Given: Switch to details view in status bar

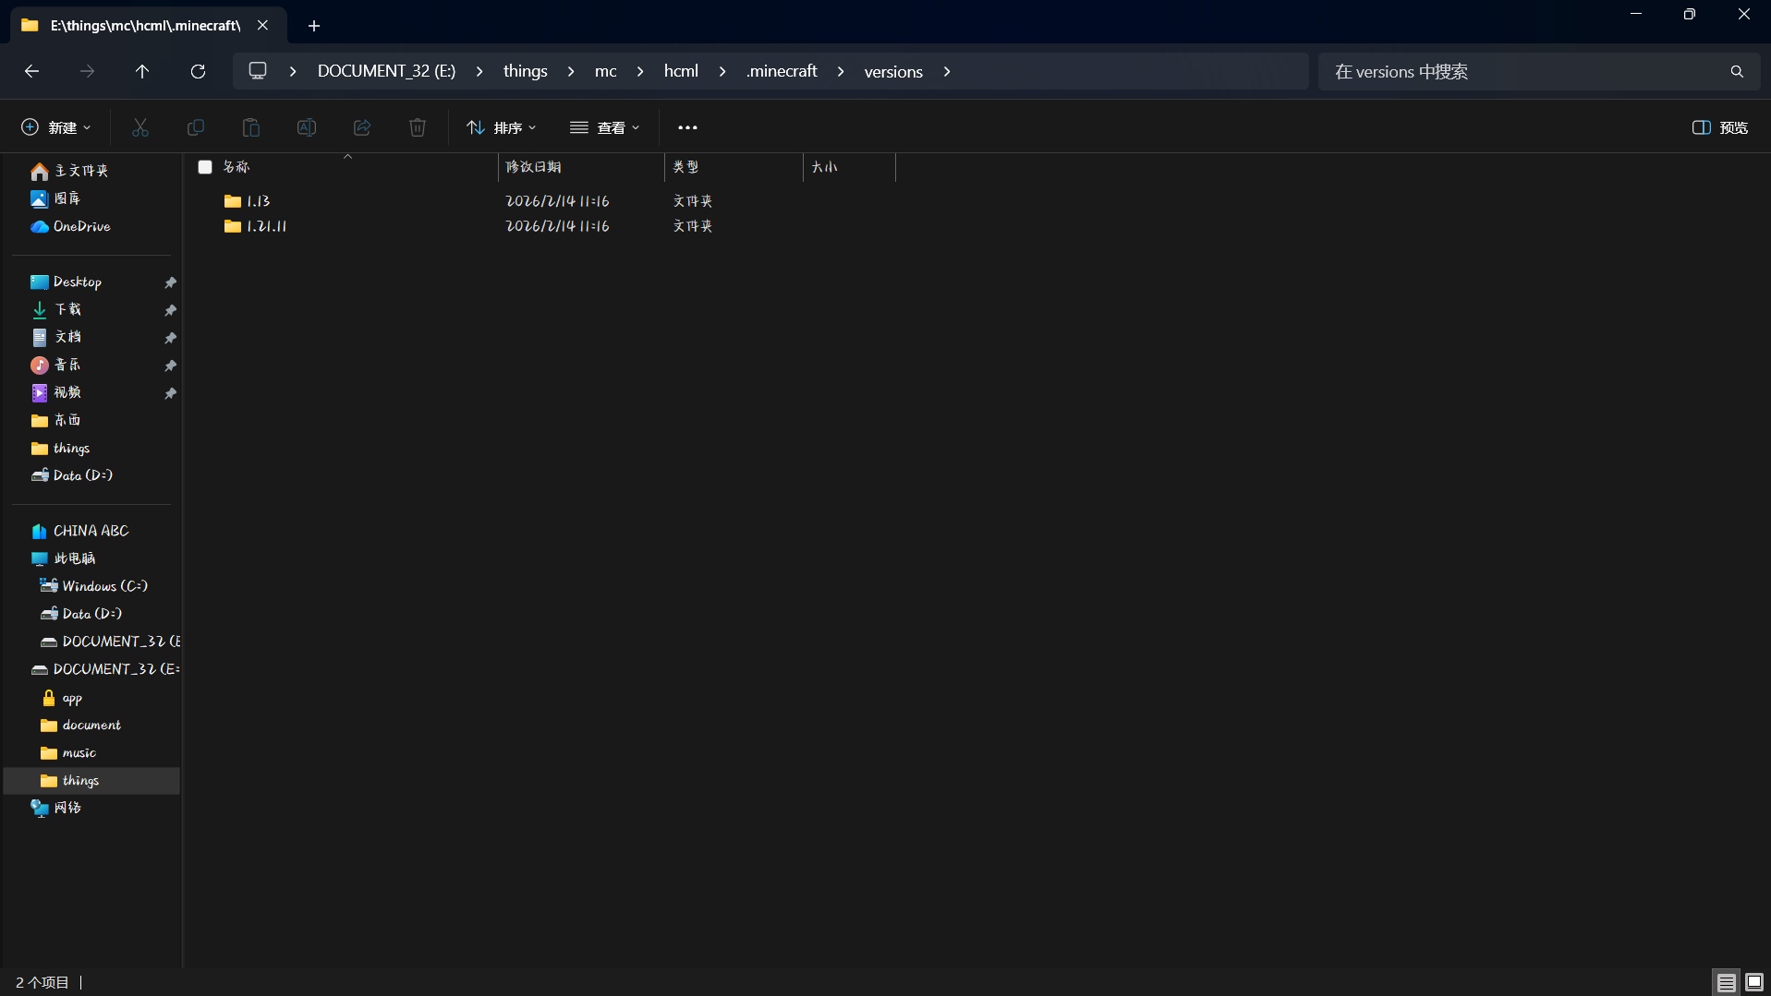Looking at the screenshot, I should click(x=1726, y=982).
